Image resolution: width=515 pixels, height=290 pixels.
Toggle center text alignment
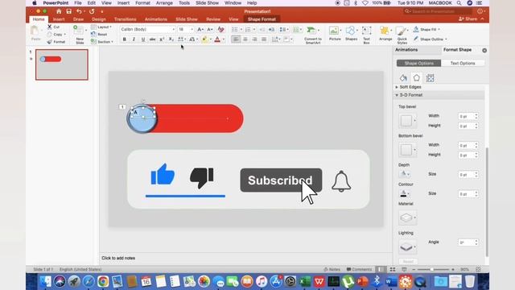(245, 39)
